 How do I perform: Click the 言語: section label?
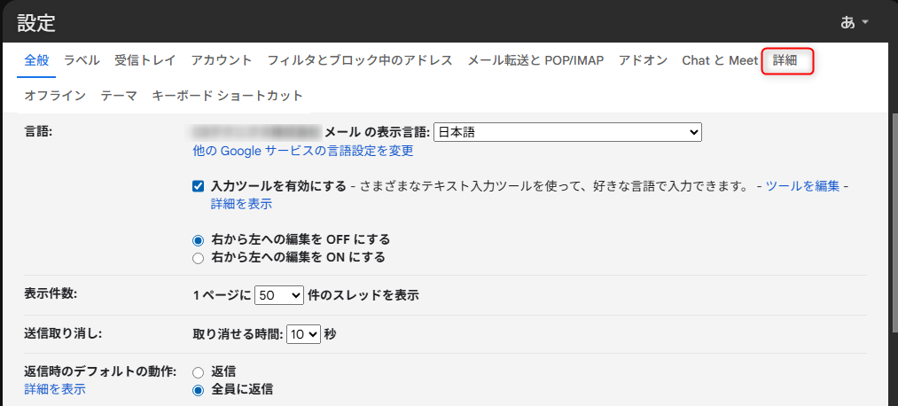tap(38, 132)
